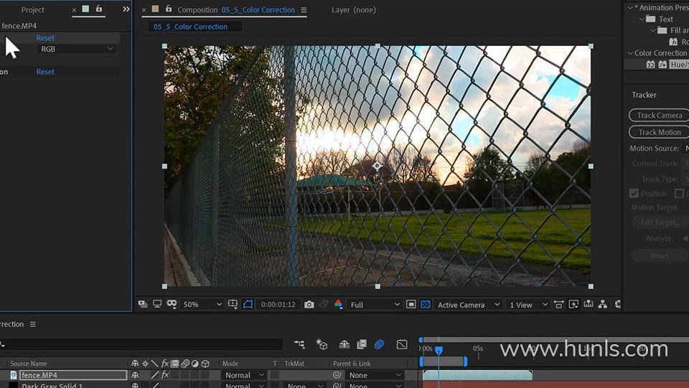Click the second Reset link below RGB
This screenshot has width=689, height=388.
pos(45,72)
